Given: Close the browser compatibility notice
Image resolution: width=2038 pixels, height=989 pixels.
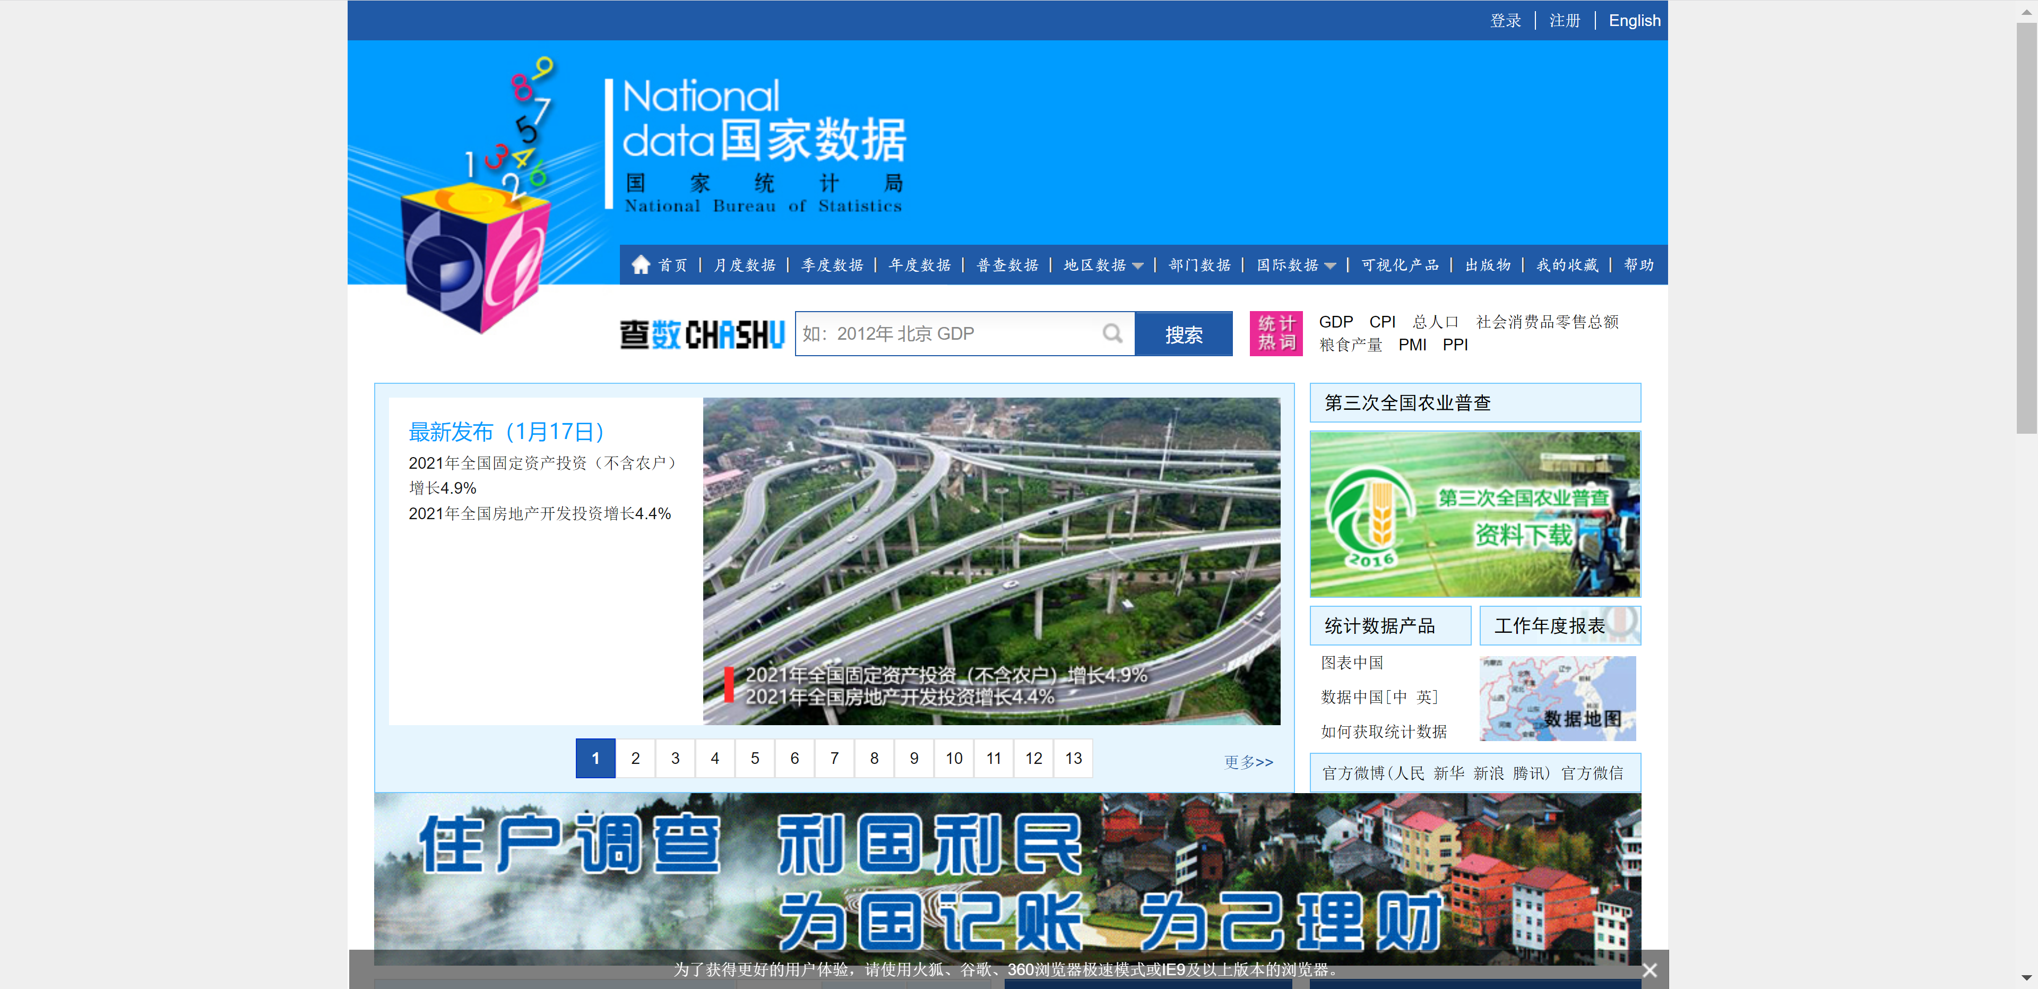Looking at the screenshot, I should pos(1649,970).
